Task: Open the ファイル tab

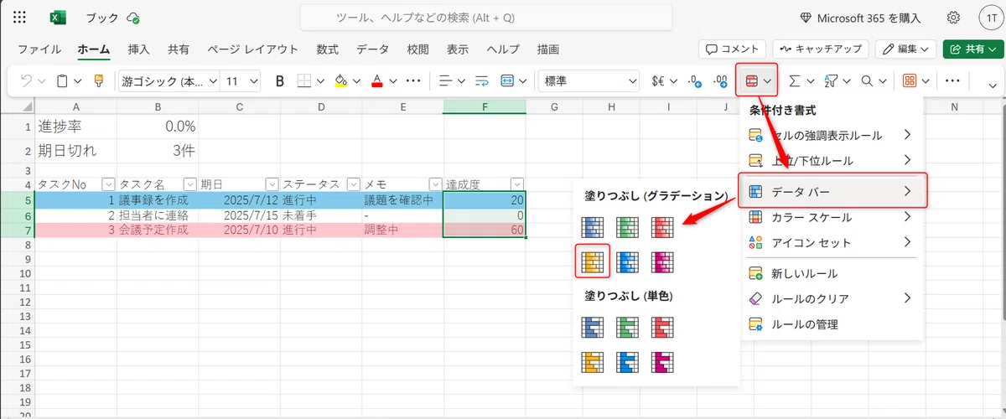Action: (x=39, y=49)
